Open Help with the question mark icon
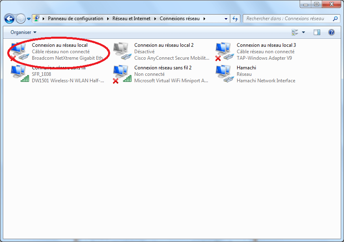Viewport: 344px width, 242px height. [331, 32]
